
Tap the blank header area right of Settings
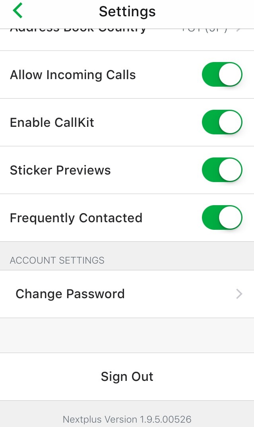point(207,11)
